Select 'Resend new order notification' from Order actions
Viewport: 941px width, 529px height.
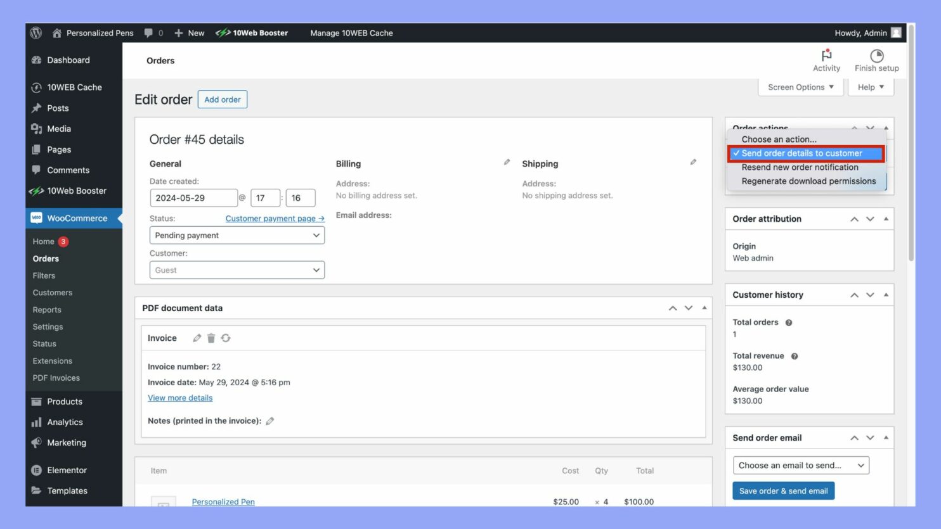pos(800,167)
